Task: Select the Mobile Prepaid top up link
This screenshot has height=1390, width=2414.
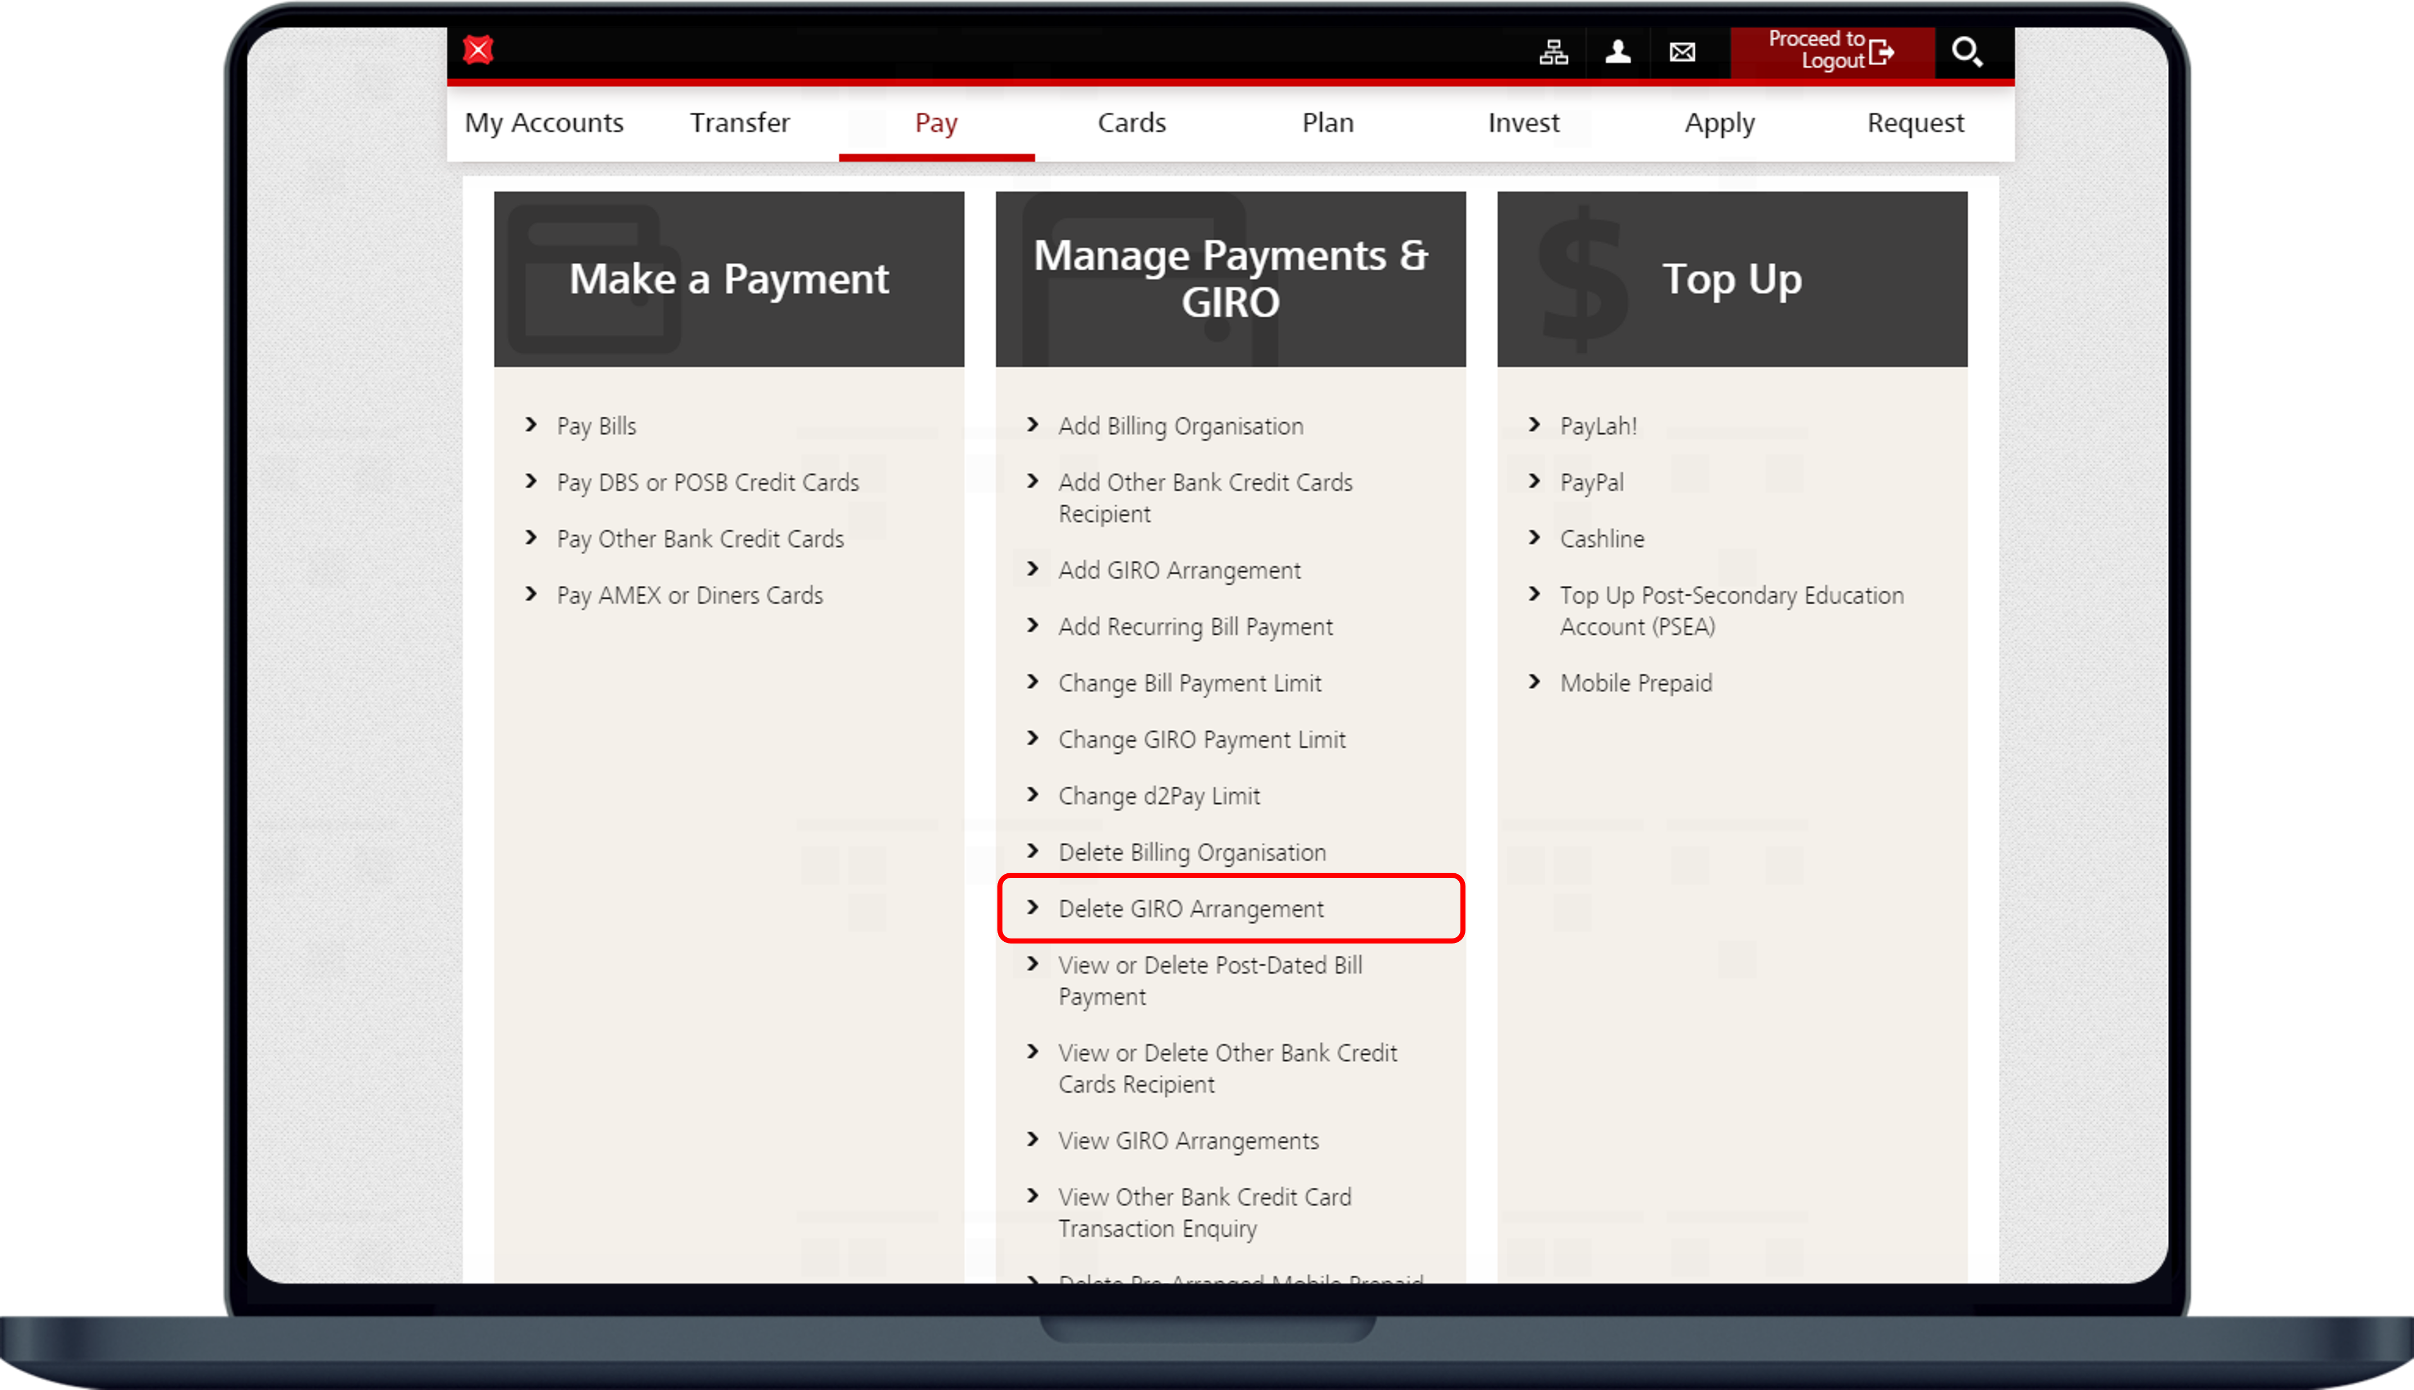Action: click(x=1636, y=683)
